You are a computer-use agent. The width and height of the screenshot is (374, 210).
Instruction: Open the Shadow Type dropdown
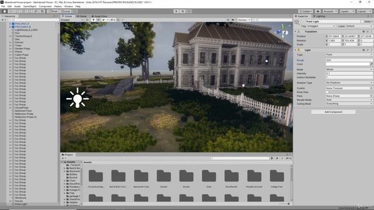349,83
